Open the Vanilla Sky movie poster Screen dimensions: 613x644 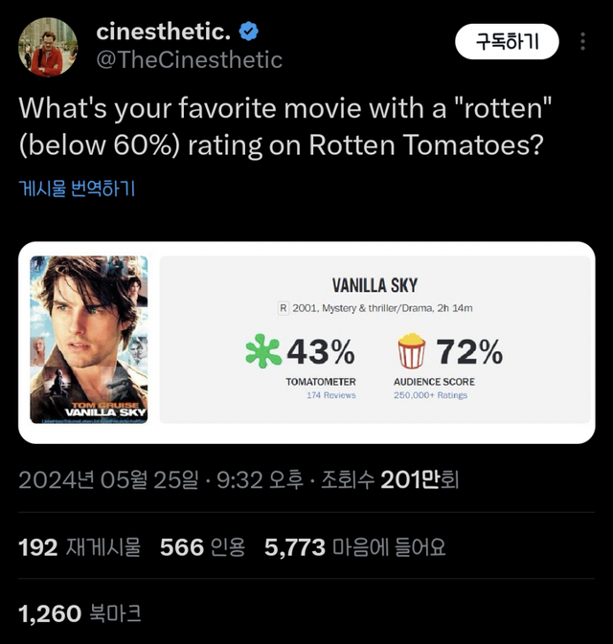tap(89, 339)
